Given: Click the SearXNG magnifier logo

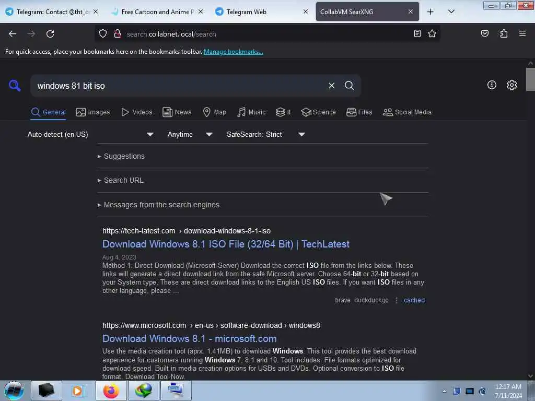Looking at the screenshot, I should [15, 85].
